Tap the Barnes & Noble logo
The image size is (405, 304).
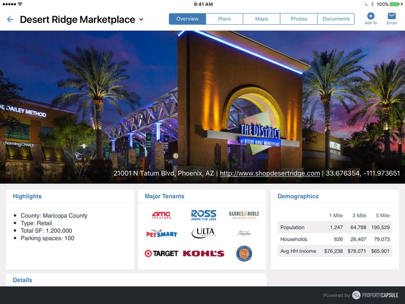(244, 215)
